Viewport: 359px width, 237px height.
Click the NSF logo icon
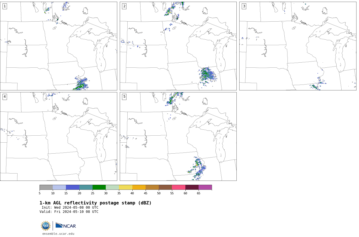tap(46, 226)
